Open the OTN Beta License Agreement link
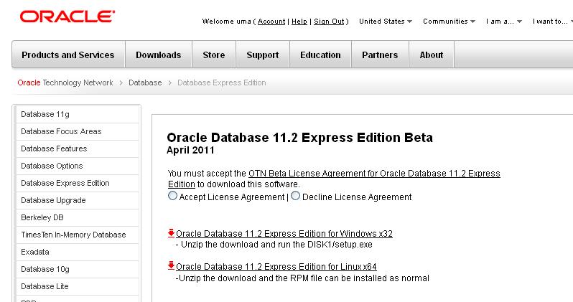 click(373, 174)
